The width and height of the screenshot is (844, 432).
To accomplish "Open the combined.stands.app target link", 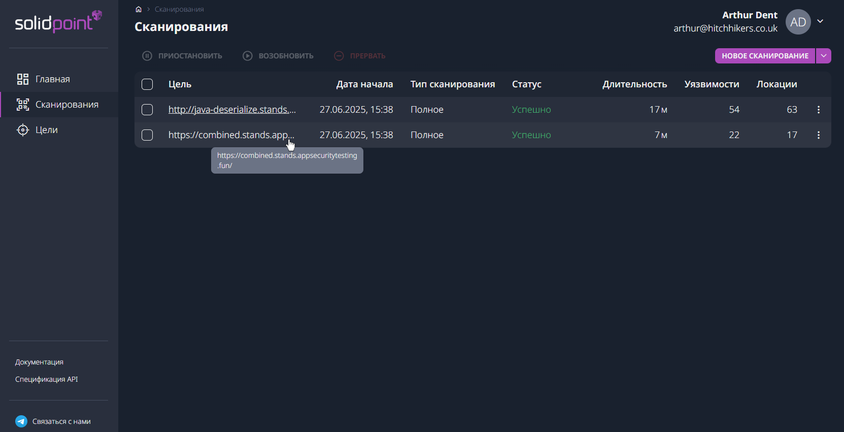I will tap(231, 135).
